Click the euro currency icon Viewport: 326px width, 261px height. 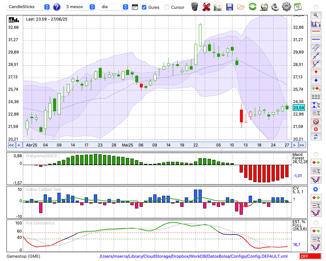coord(275,7)
